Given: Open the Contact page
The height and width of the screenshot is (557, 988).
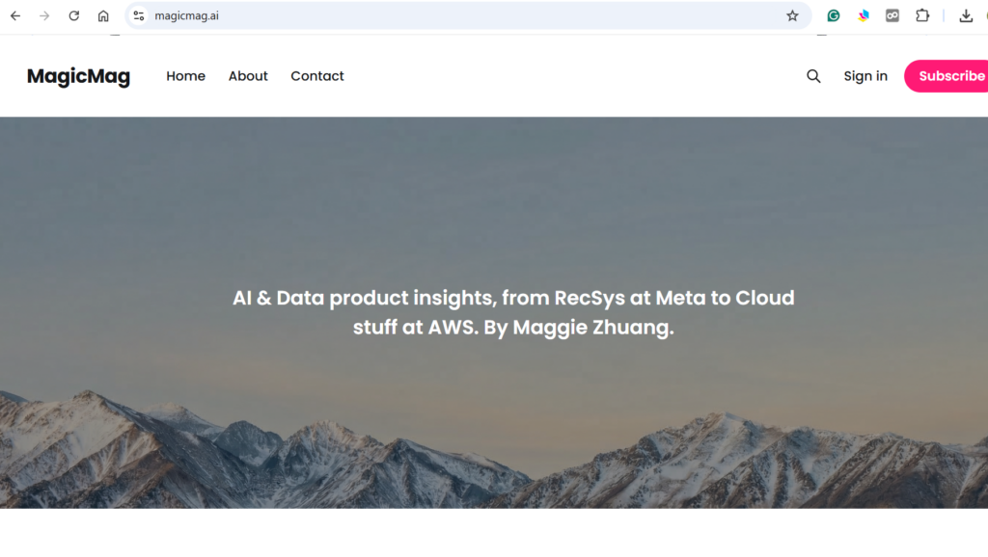Looking at the screenshot, I should [x=317, y=76].
